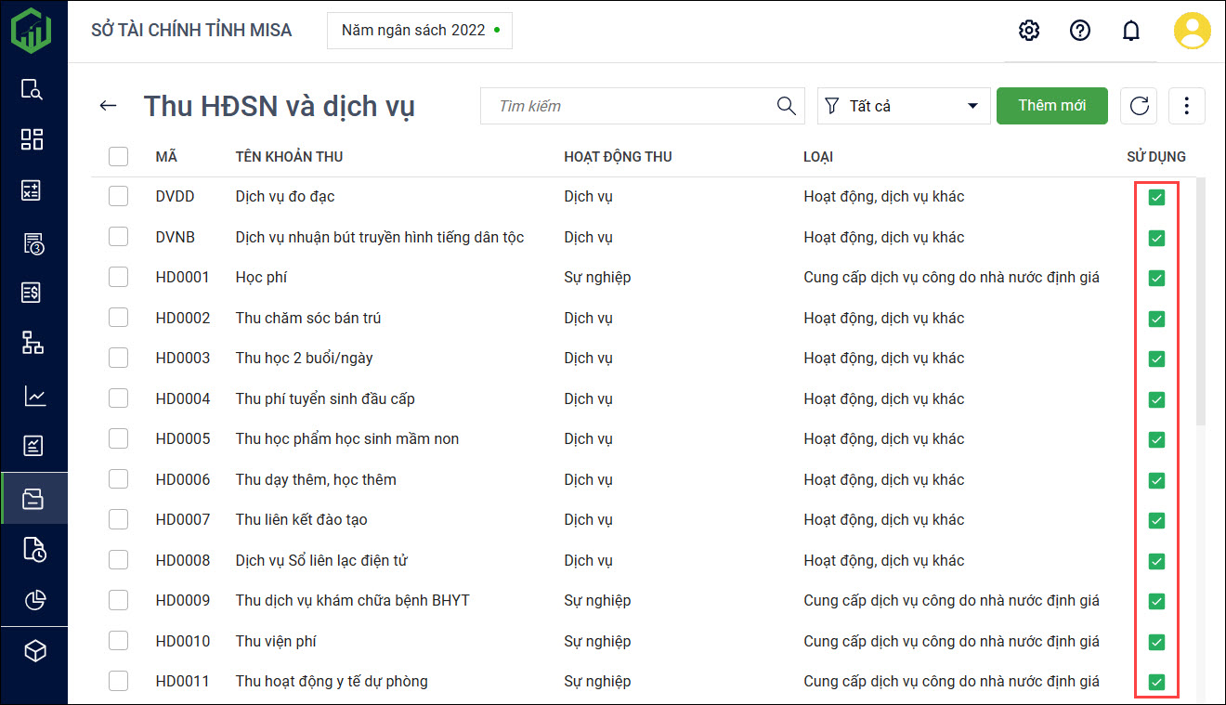Screen dimensions: 1226x705
Task: Click the refresh list icon
Action: tap(1139, 106)
